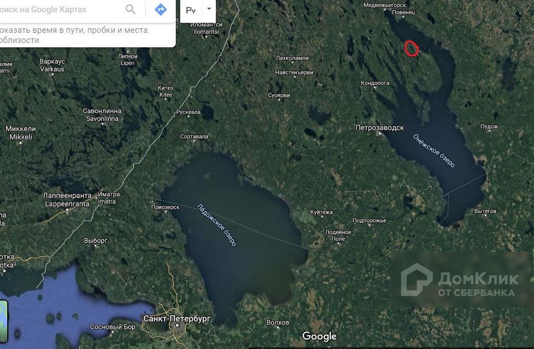Select the Savonlinna city label
Viewport: 534px width, 349px height.
pyautogui.click(x=102, y=119)
